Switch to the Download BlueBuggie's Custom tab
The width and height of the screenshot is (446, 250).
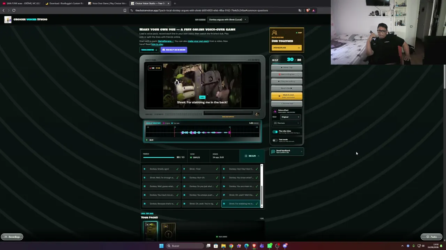64,3
